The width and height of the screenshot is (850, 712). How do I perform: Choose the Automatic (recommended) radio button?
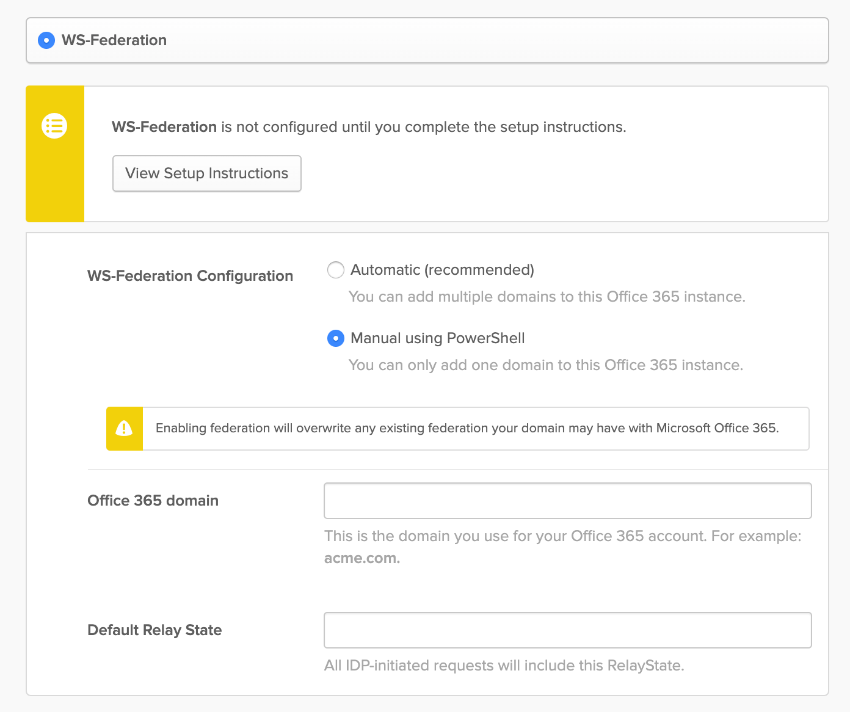pyautogui.click(x=336, y=270)
